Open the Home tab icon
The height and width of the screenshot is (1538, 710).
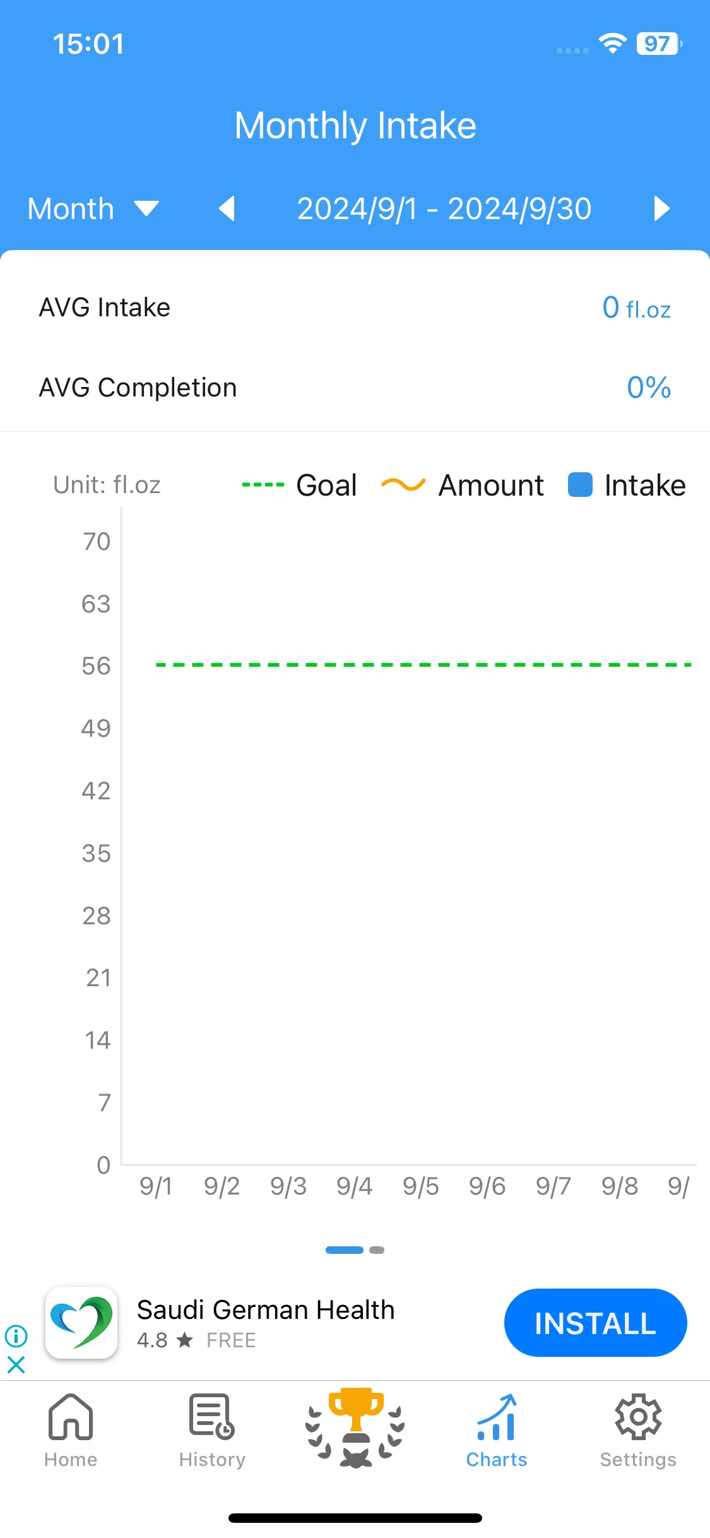tap(71, 1417)
